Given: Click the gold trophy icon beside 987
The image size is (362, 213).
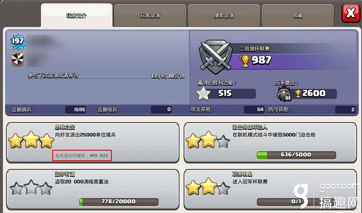Looking at the screenshot, I should tap(245, 61).
